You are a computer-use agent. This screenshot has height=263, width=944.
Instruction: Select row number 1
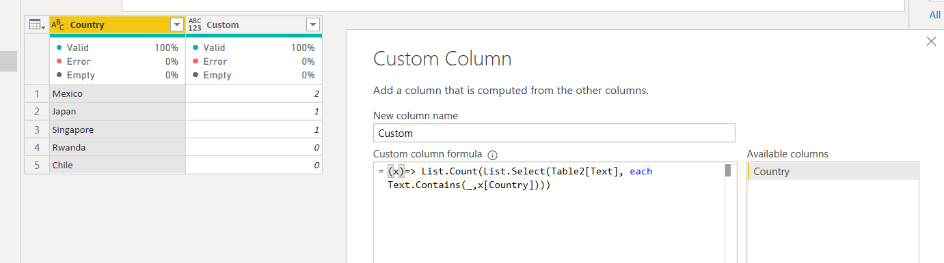coord(37,94)
